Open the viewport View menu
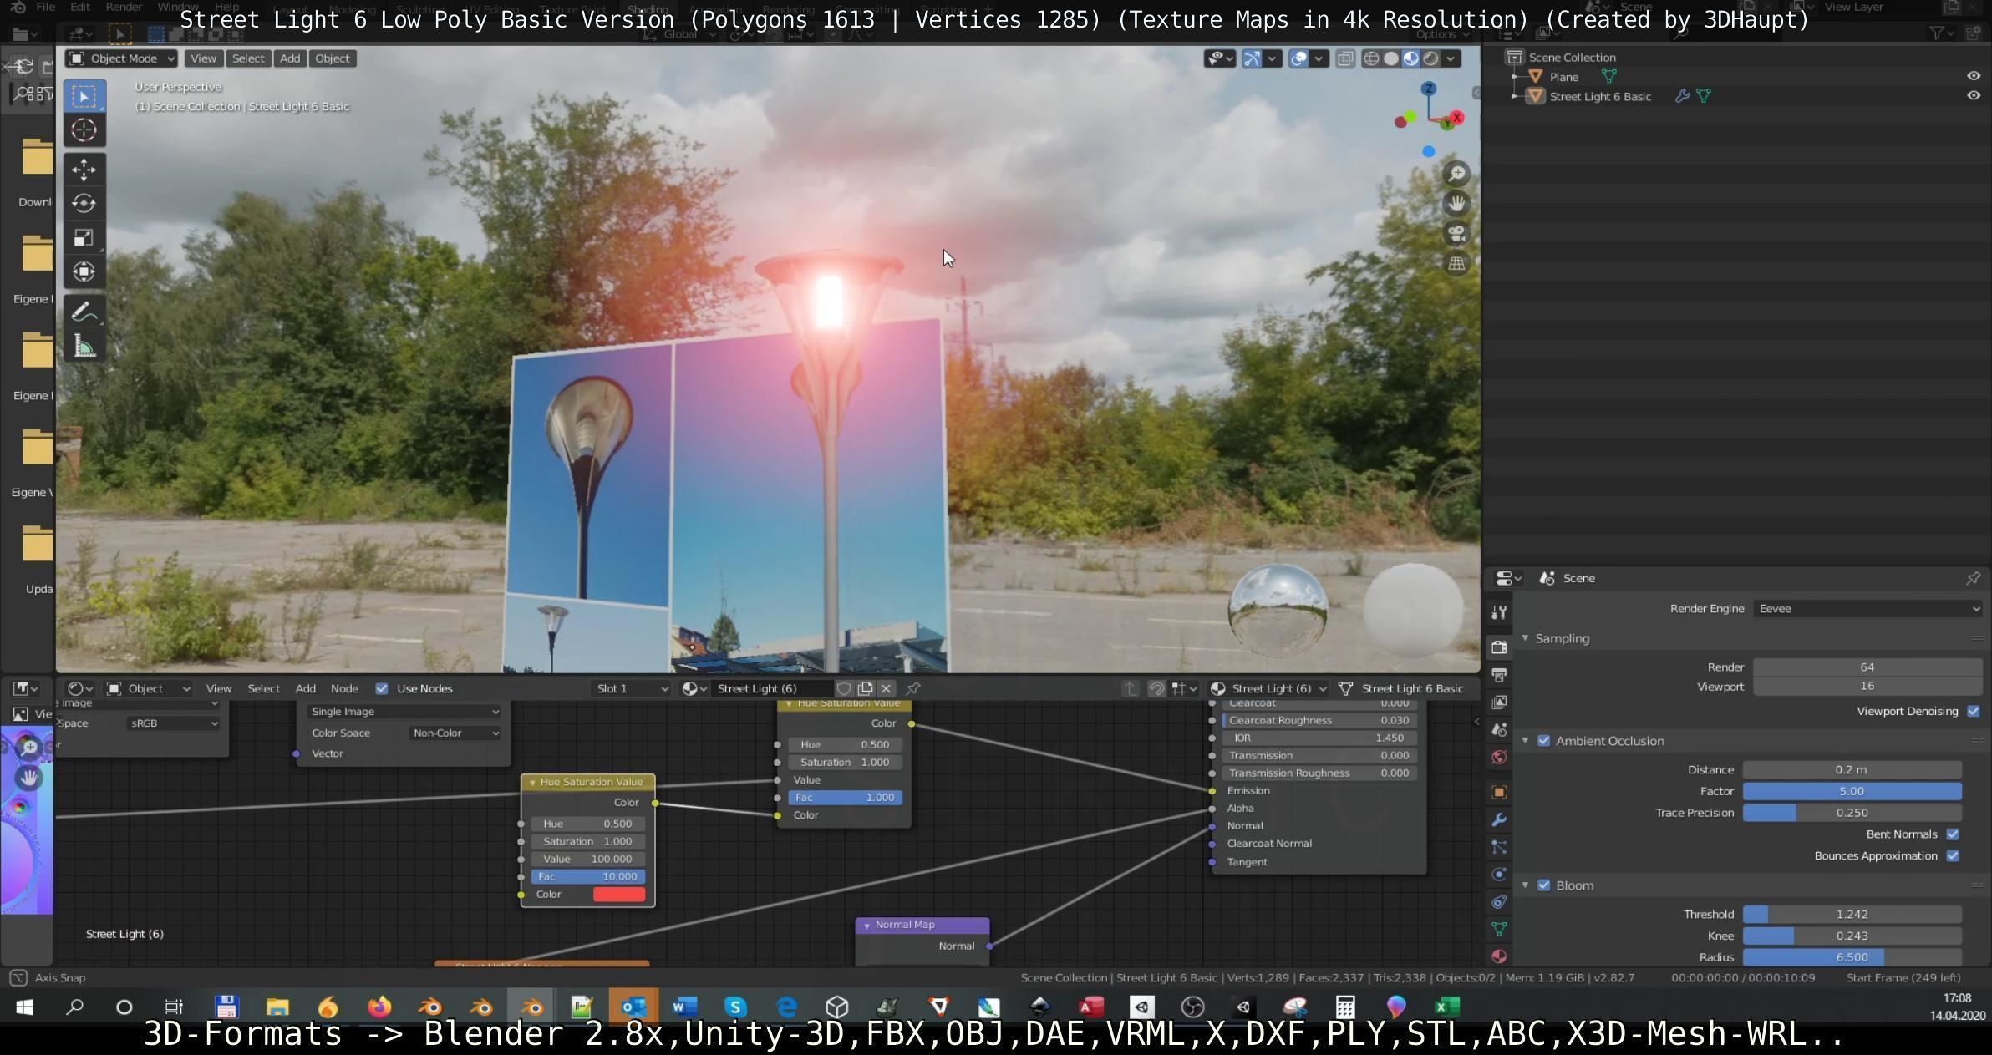The width and height of the screenshot is (1992, 1055). point(203,58)
